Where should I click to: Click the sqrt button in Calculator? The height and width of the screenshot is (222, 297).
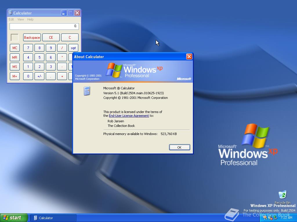(73, 48)
